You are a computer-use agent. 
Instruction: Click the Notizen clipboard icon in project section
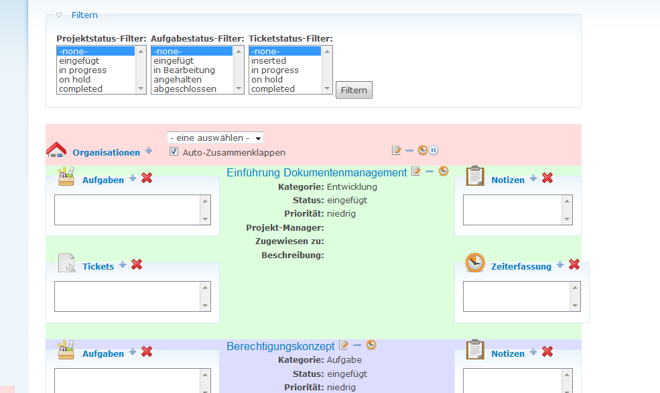pos(475,176)
